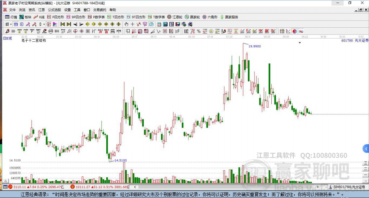Open the 公式选股 menu

tap(54, 10)
